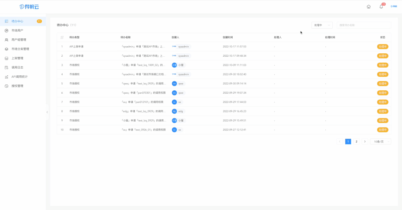This screenshot has height=210, width=402.
Task: Click the 待办中心 (11) page title
Action: click(x=66, y=25)
